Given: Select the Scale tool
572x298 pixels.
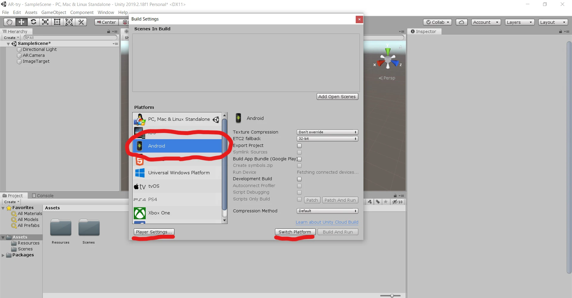Looking at the screenshot, I should click(45, 22).
